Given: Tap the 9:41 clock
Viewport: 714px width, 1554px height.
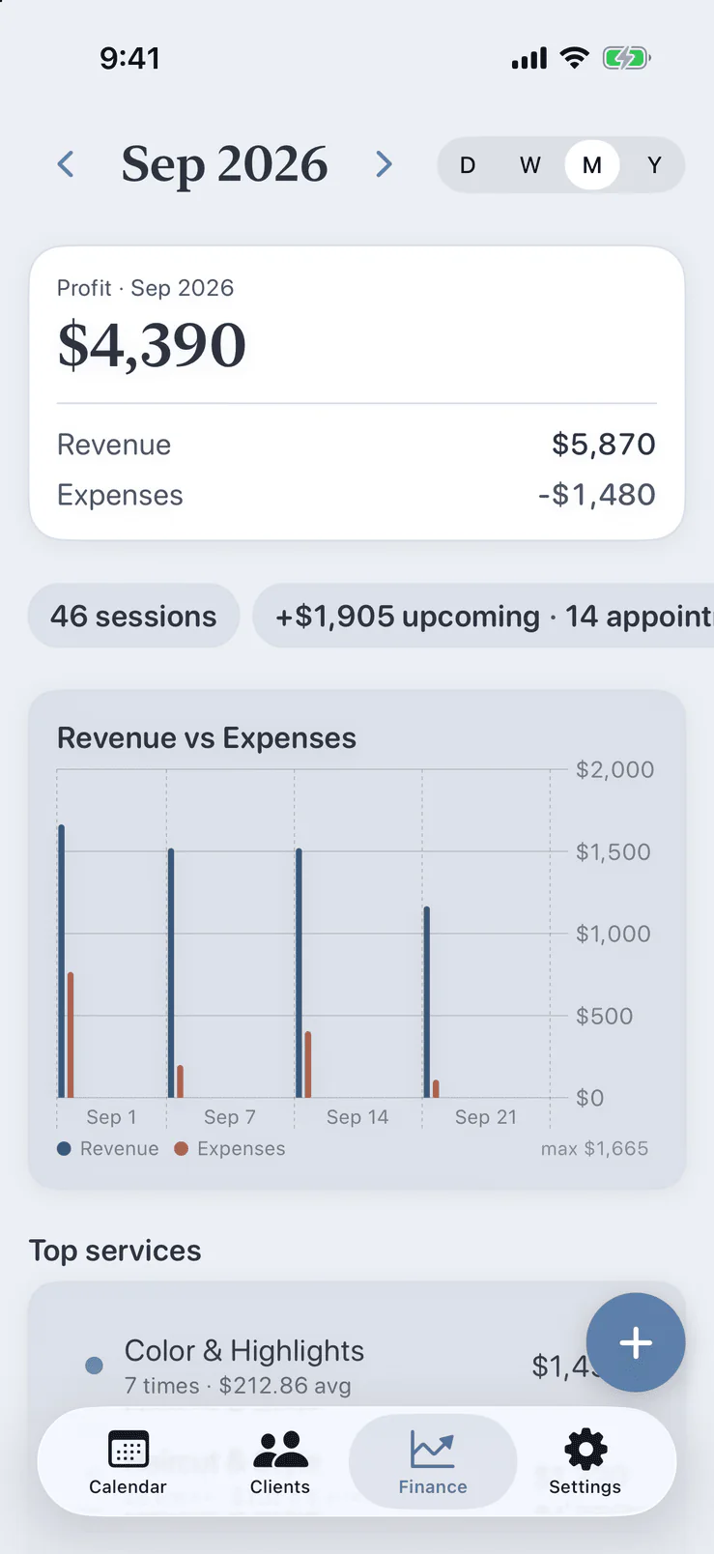Looking at the screenshot, I should point(129,58).
